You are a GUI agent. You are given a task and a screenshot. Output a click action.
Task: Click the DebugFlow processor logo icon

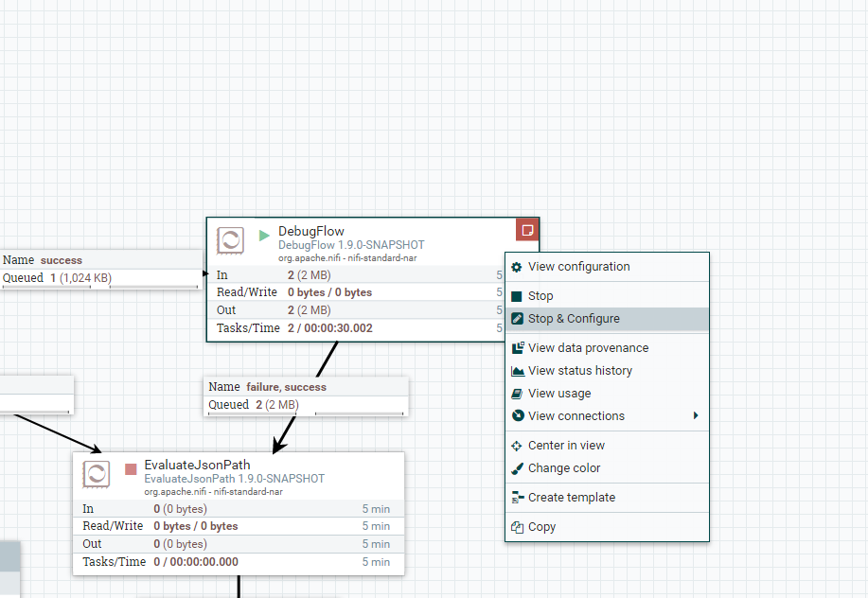pyautogui.click(x=230, y=240)
